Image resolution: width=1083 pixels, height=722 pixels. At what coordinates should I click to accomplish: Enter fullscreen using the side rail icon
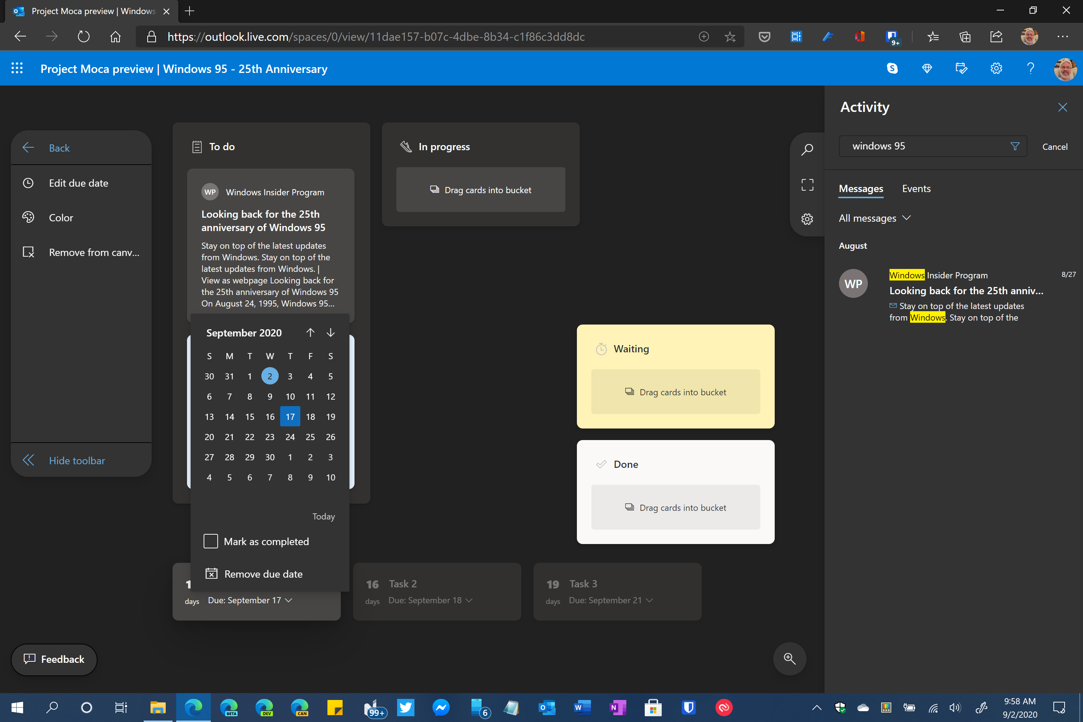click(x=807, y=184)
